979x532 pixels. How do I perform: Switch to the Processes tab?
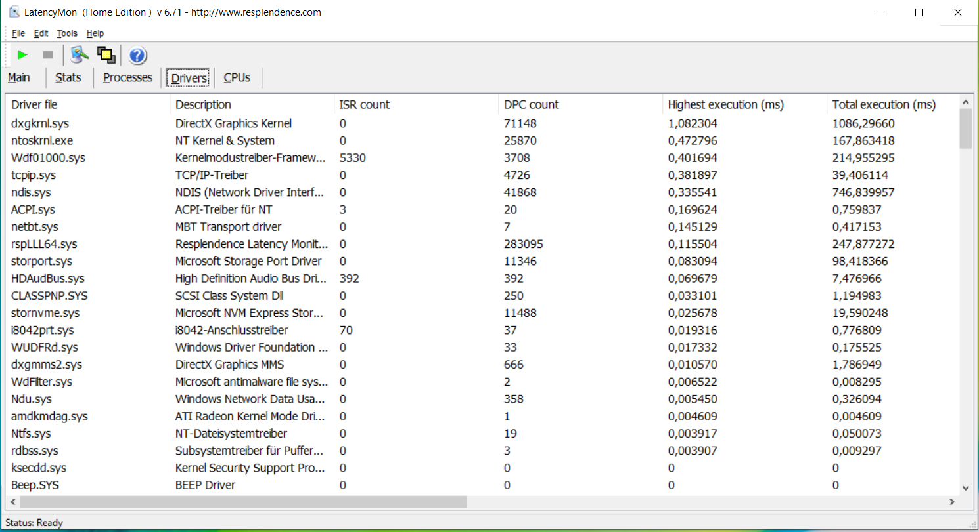(x=127, y=77)
